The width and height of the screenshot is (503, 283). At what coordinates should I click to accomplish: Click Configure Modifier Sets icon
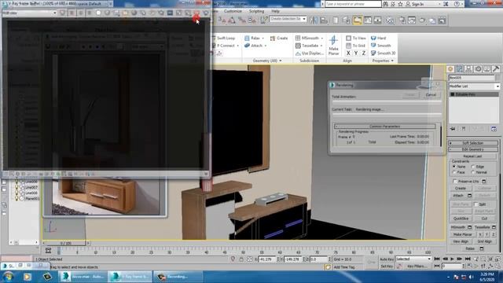click(x=494, y=129)
